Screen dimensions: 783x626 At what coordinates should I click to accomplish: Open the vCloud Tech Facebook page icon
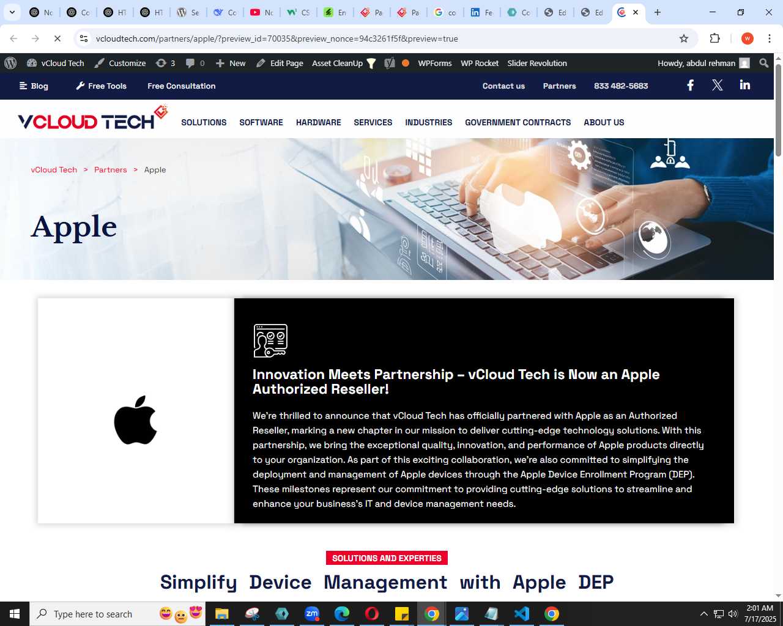tap(690, 86)
